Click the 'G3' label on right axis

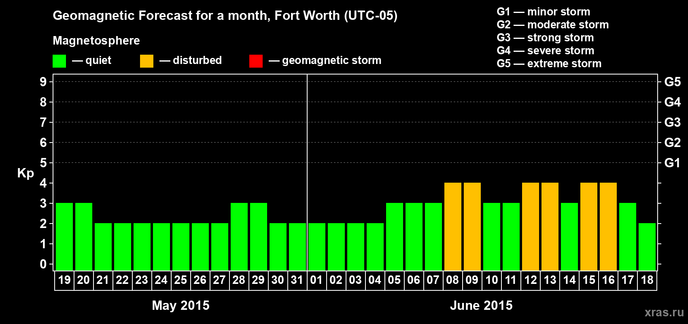tap(673, 122)
